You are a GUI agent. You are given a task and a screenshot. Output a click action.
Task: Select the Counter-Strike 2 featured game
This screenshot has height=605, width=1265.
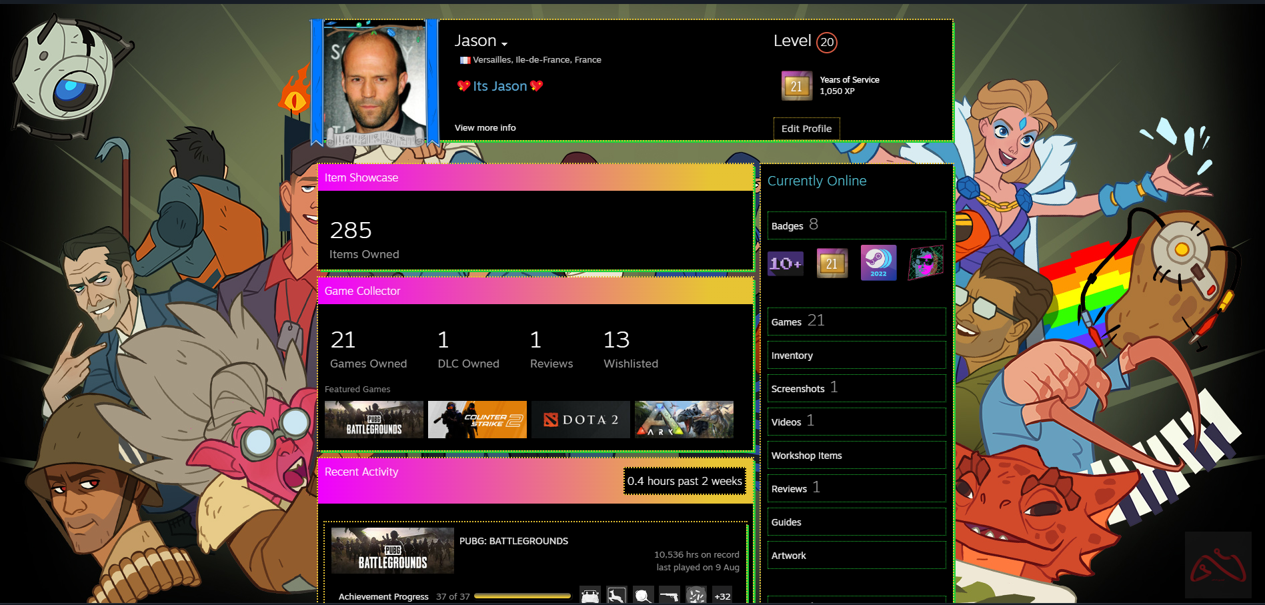[477, 420]
